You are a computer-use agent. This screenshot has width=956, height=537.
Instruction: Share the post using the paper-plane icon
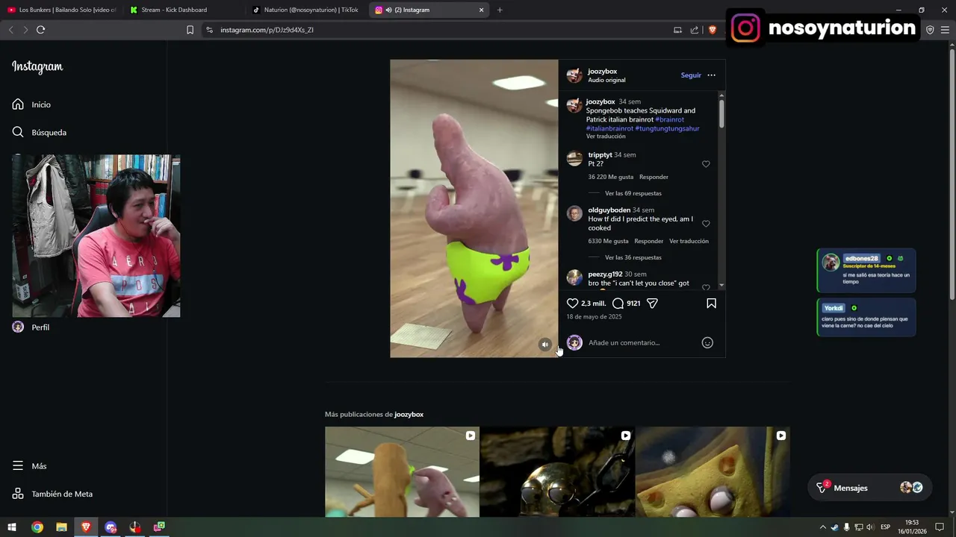tap(652, 304)
